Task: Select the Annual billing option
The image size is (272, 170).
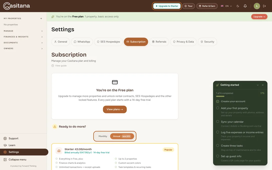Action: pos(122,136)
